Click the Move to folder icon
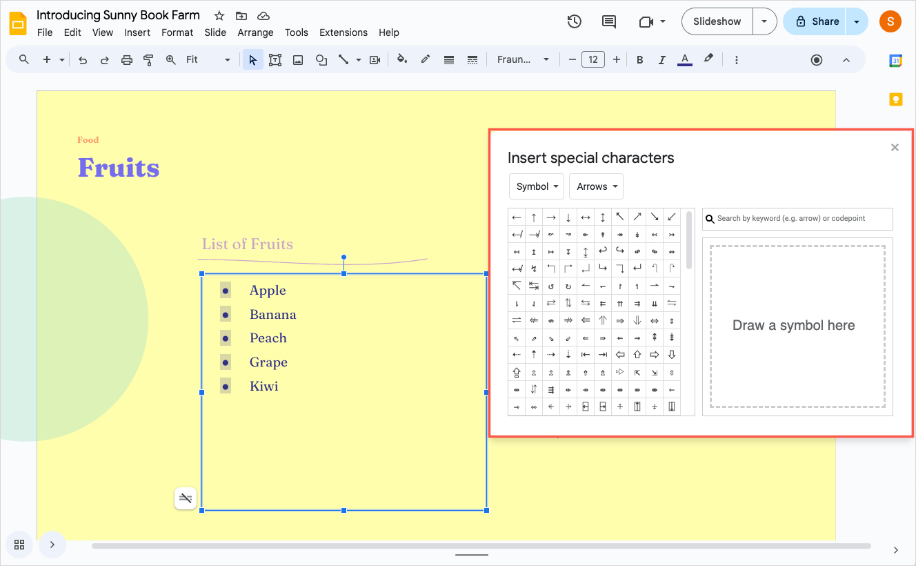Image resolution: width=916 pixels, height=566 pixels. pyautogui.click(x=241, y=15)
